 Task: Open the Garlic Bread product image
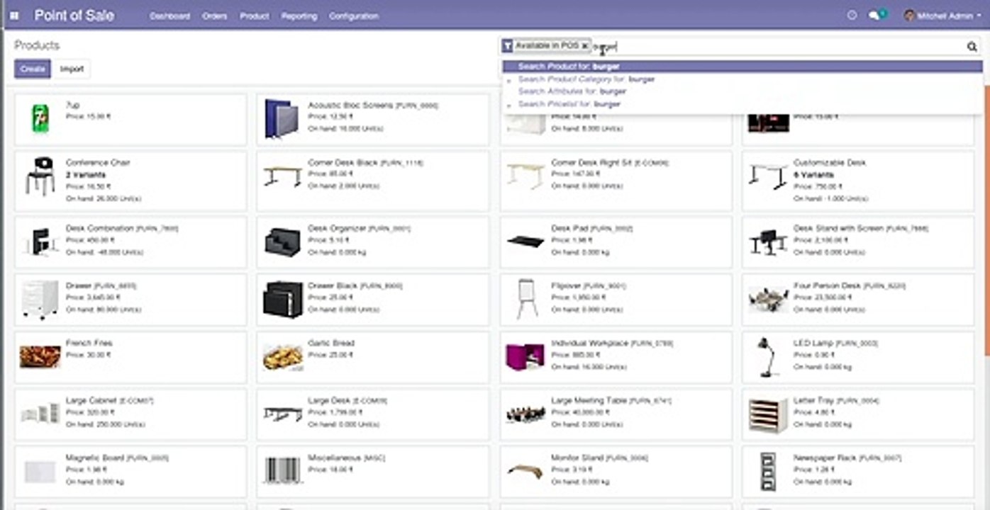click(x=283, y=357)
